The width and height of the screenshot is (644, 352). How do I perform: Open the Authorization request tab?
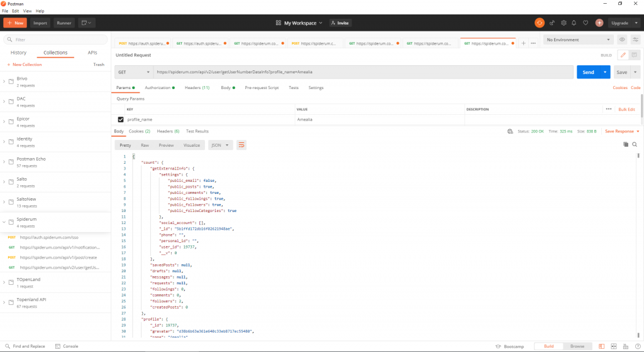(159, 88)
